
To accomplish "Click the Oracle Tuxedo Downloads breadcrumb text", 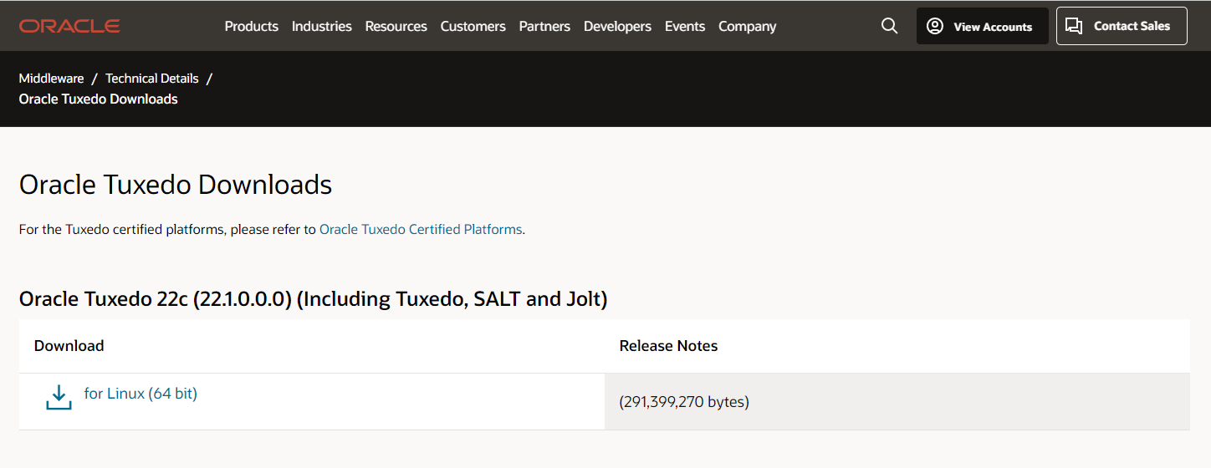I will [99, 99].
